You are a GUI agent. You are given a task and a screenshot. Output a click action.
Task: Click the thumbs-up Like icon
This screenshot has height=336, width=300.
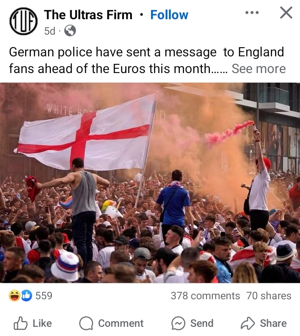tap(20, 323)
